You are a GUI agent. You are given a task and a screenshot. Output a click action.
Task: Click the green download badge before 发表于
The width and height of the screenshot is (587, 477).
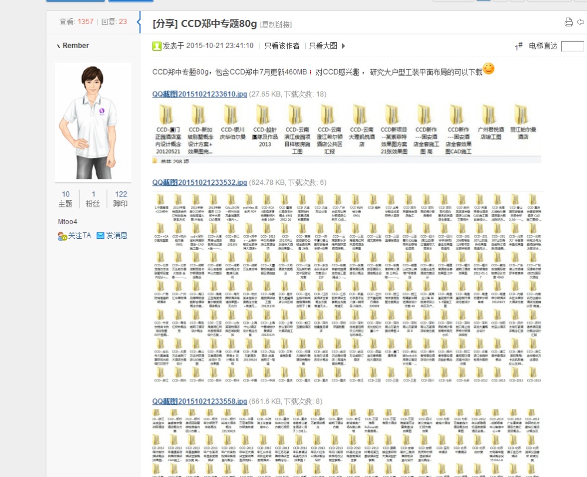pos(156,45)
